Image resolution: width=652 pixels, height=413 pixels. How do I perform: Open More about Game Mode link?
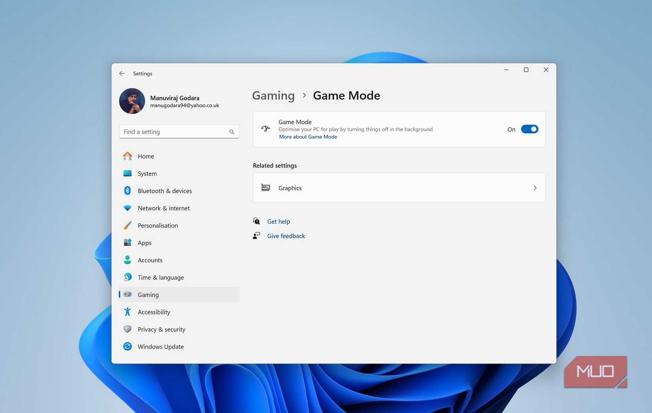308,137
